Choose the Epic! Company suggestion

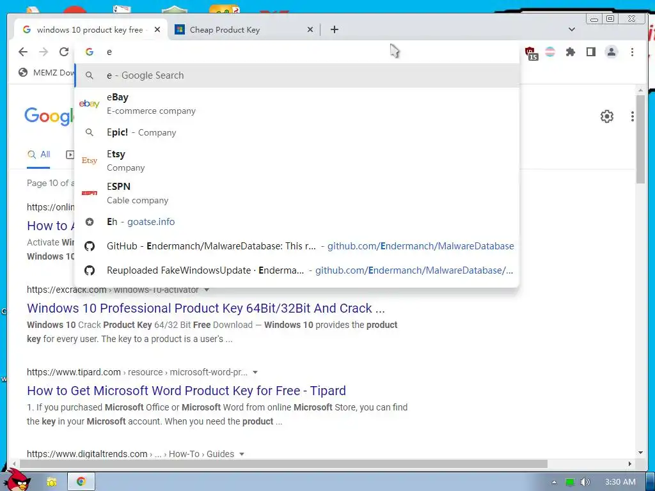297,132
